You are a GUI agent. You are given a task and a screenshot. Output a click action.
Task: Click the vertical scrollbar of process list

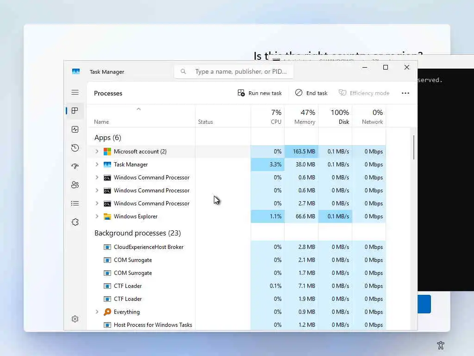413,147
